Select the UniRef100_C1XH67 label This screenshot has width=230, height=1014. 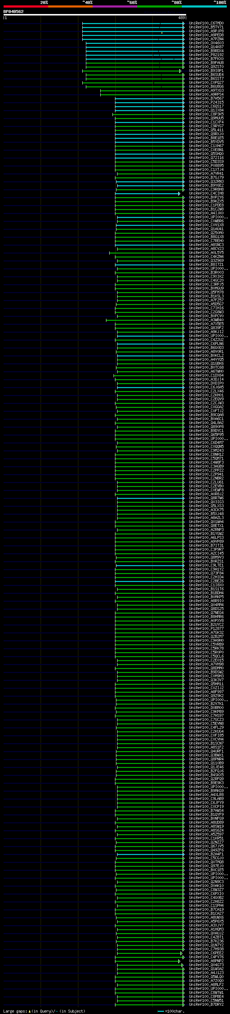[x=206, y=146]
